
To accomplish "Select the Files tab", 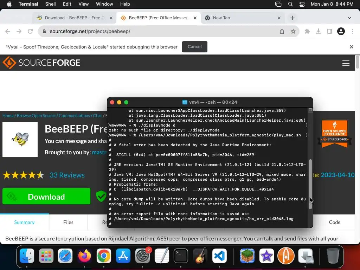I will pos(68,222).
